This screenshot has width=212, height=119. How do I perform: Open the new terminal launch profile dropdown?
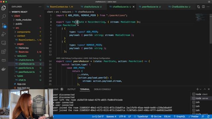click(200, 89)
